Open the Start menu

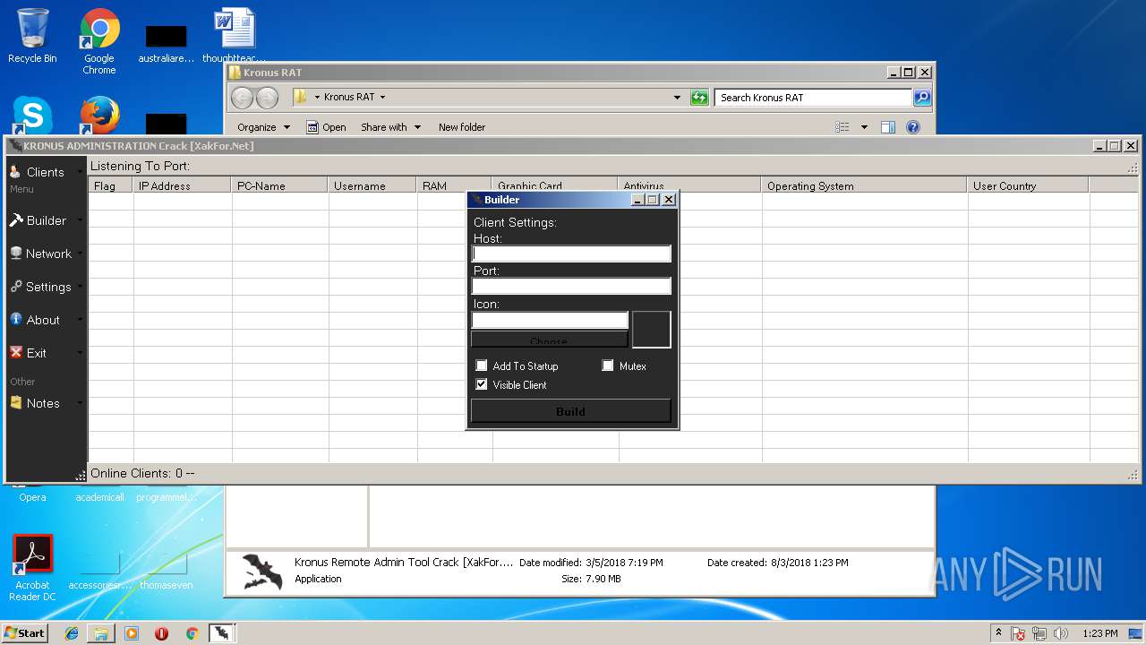[x=24, y=633]
